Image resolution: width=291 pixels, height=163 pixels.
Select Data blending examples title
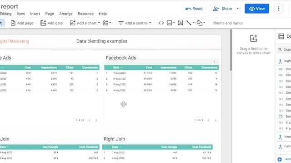click(102, 41)
